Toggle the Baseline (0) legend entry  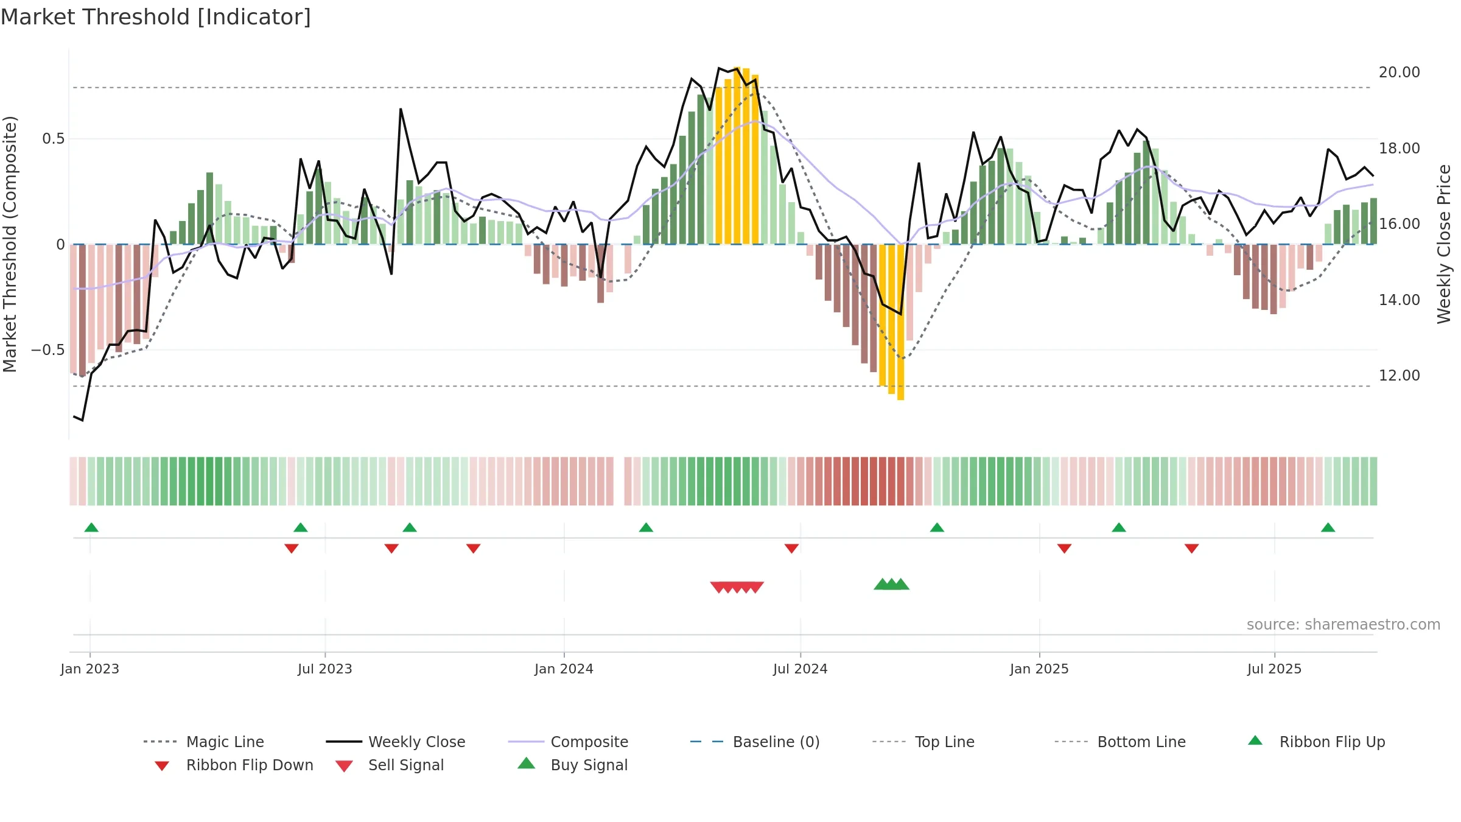coord(755,742)
